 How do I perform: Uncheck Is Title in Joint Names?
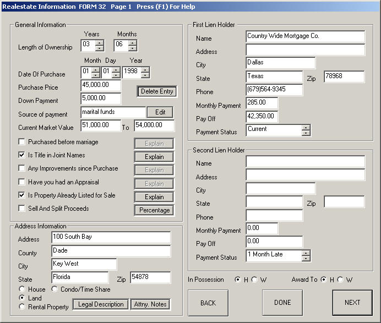[x=21, y=155]
